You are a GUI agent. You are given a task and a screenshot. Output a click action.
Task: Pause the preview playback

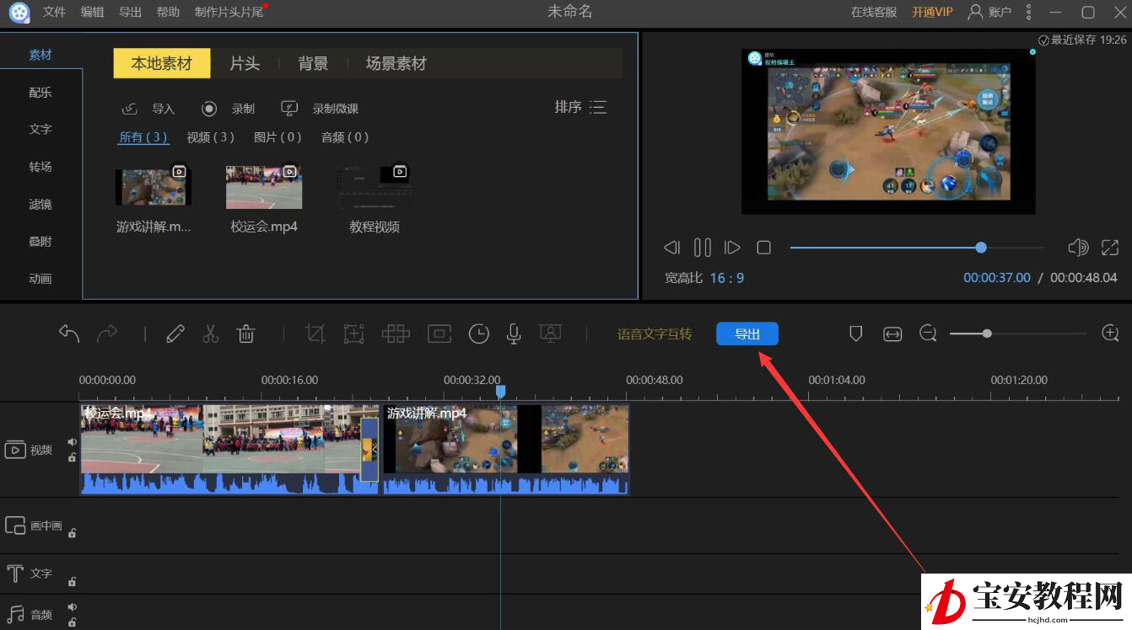(x=703, y=248)
